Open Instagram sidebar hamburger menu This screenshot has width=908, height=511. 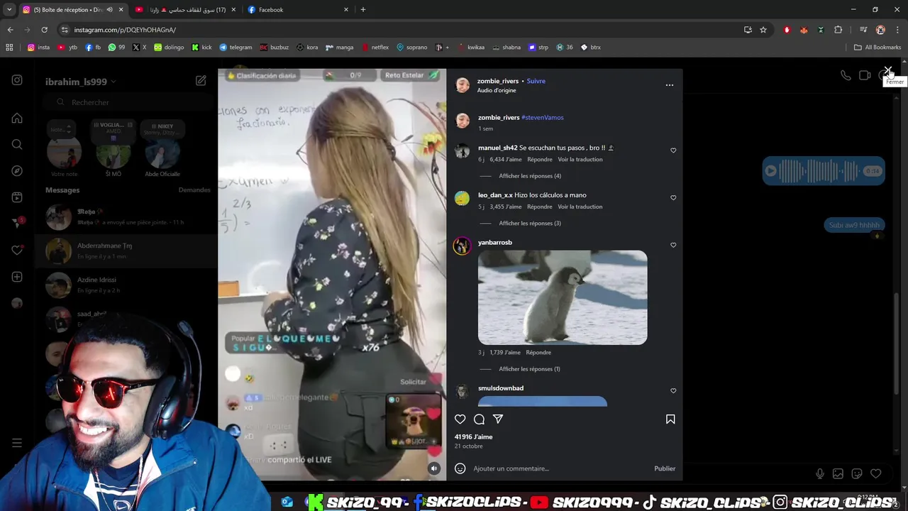(x=17, y=443)
